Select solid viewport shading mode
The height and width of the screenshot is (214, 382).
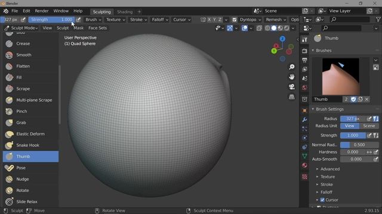274,28
